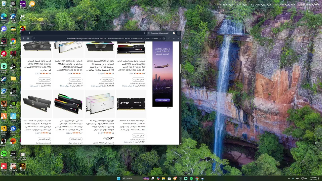The image size is (322, 181).
Task: Open Riot Client desktop shortcut
Action: 4,55
